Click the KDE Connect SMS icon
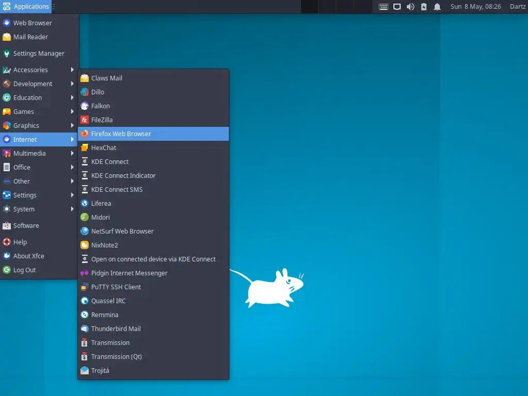Screen dimensions: 528x396 point(85,190)
